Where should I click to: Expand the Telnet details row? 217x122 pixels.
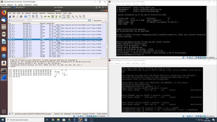coord(9,66)
